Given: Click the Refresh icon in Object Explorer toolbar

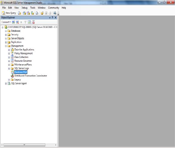Looking at the screenshot, I should click(x=29, y=22).
